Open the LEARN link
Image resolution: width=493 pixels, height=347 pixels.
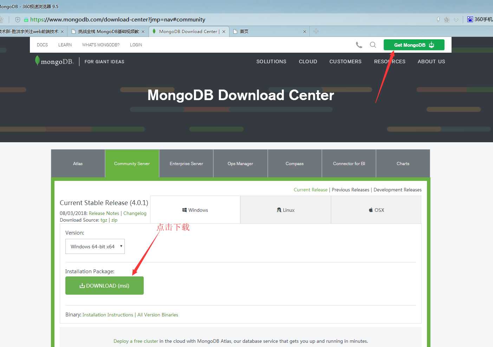click(x=65, y=45)
